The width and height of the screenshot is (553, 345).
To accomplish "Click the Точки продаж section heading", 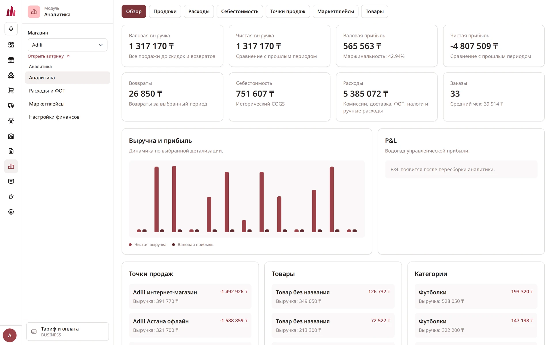I will click(x=151, y=274).
